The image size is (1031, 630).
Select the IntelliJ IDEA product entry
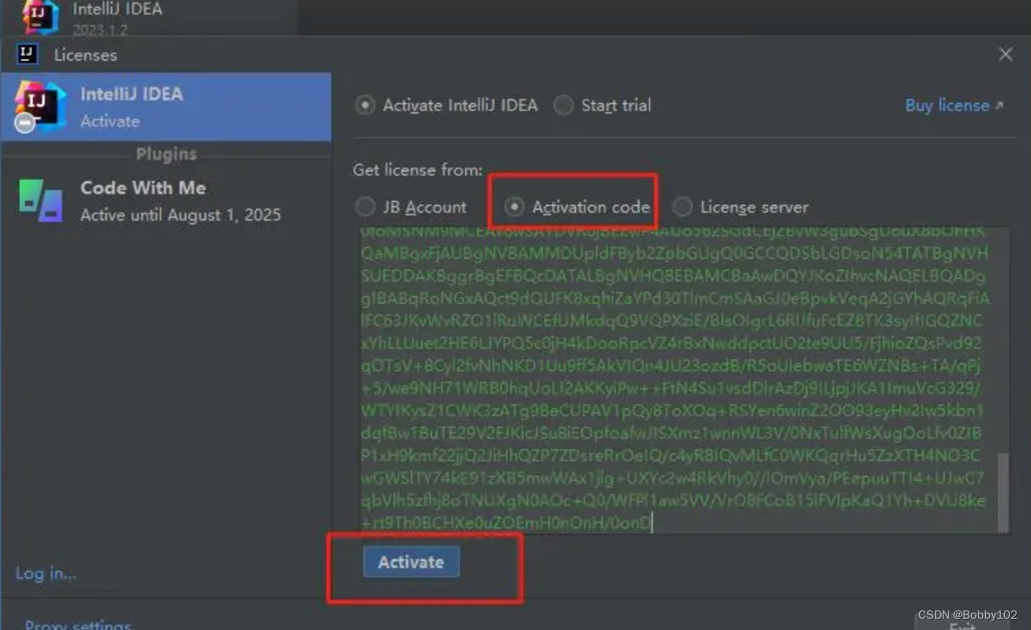click(165, 106)
